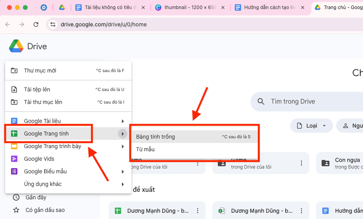Click the purple Google Vids icon
This screenshot has height=219, width=363.
click(x=14, y=159)
